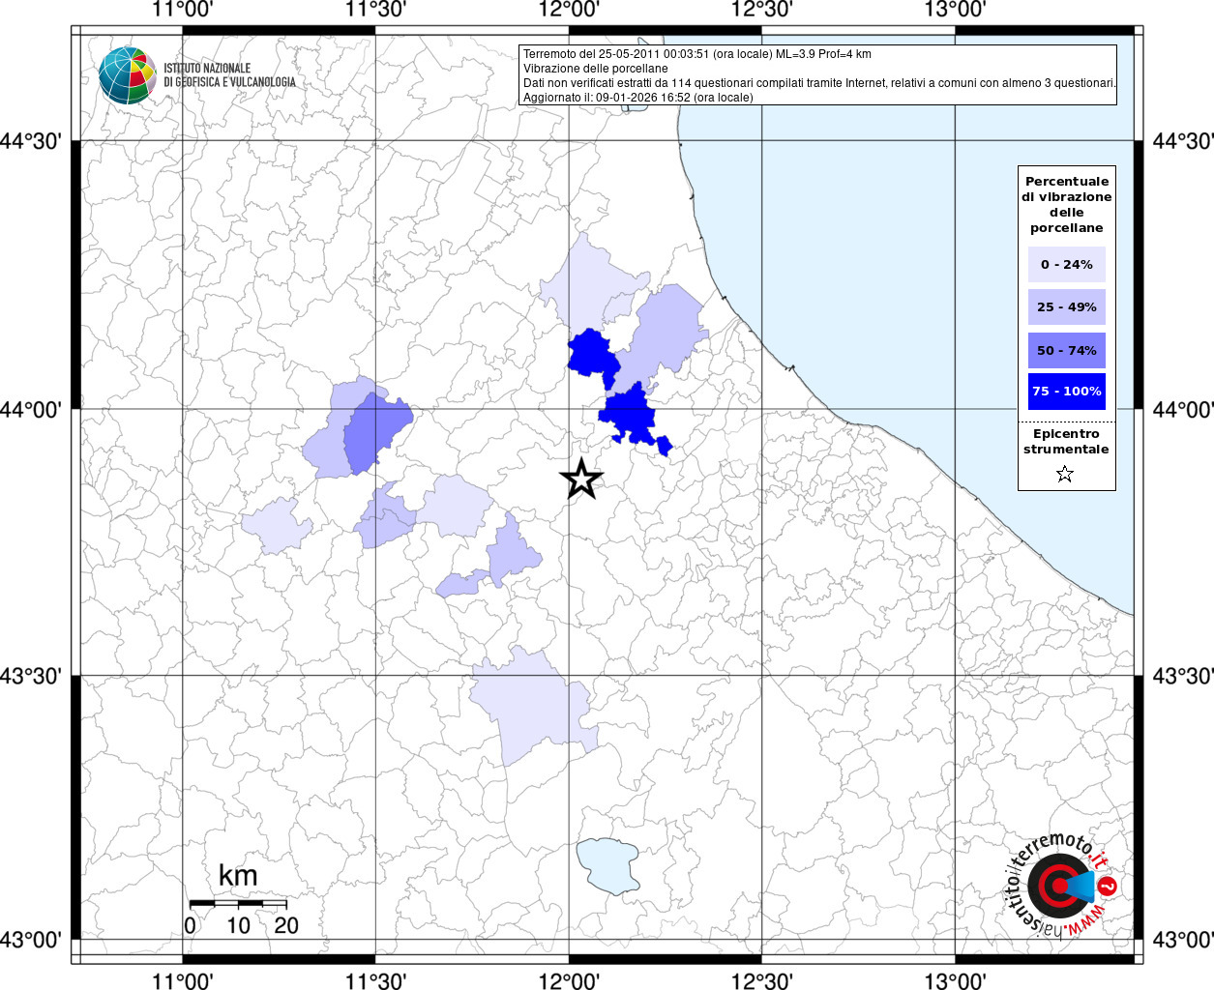Click the km scale bar

(238, 903)
